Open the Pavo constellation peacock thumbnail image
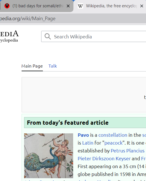Screen dimensions: 146x181 [x=48, y=156]
